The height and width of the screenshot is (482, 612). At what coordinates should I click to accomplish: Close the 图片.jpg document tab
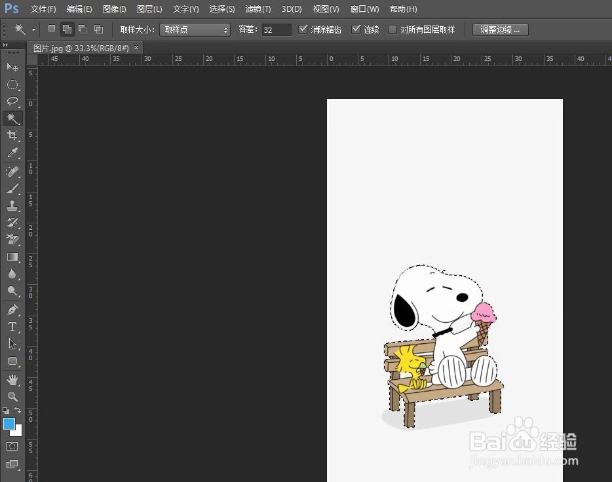(x=136, y=48)
